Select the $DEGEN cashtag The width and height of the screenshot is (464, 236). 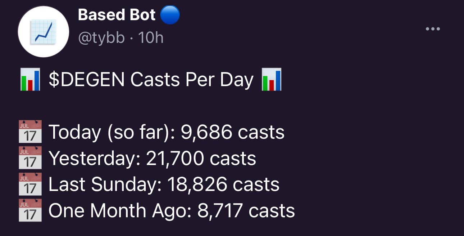coord(87,80)
